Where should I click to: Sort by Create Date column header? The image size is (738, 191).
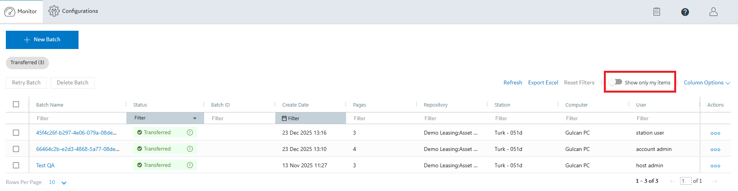point(295,105)
